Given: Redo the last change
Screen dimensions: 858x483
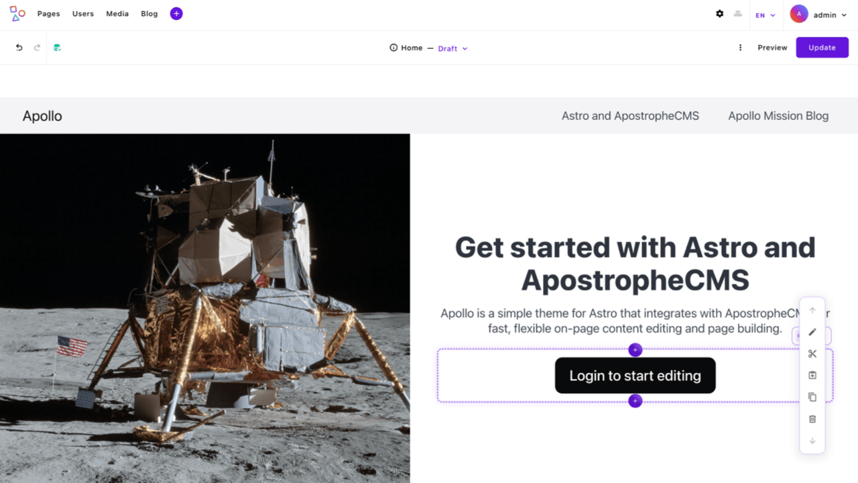Looking at the screenshot, I should pos(38,48).
